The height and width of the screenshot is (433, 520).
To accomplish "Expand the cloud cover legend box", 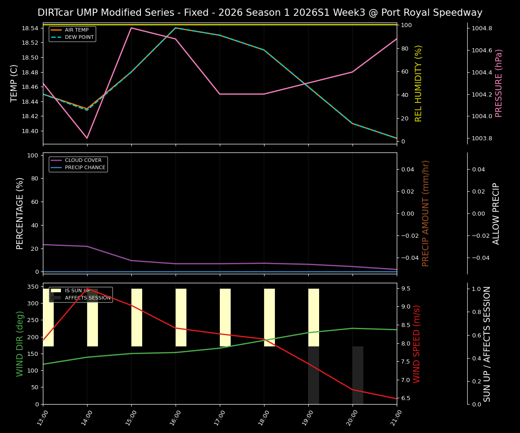I will [78, 163].
